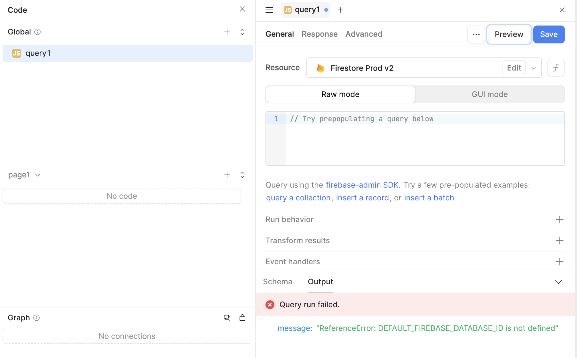Click the message key label
The width and height of the screenshot is (577, 358).
295,328
